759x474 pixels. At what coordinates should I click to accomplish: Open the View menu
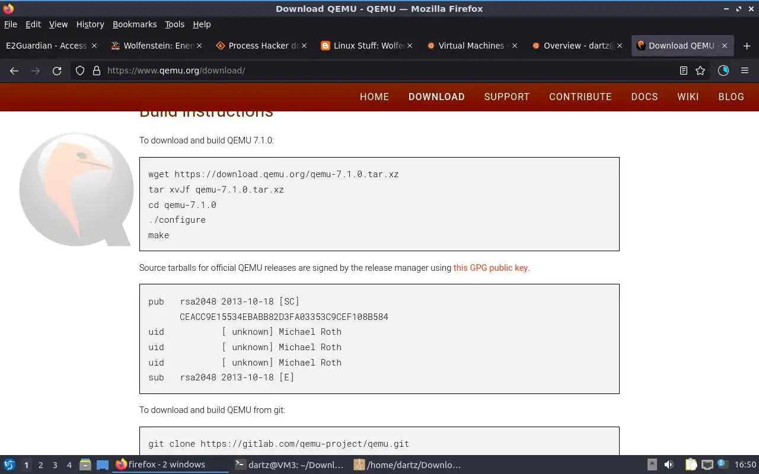tap(58, 24)
